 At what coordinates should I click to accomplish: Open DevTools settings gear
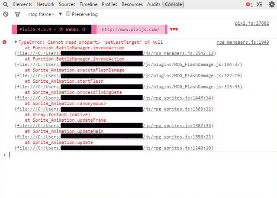(x=272, y=4)
